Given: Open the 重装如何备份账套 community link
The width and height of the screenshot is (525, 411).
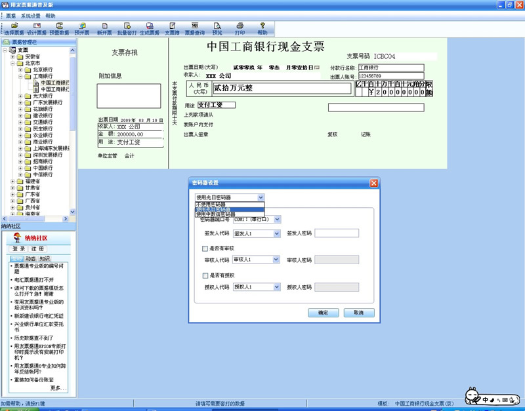Looking at the screenshot, I should (x=33, y=380).
